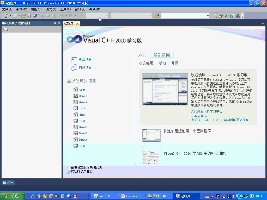This screenshot has height=200, width=267.
Task: Select the 学习 sub-tab
Action: tap(162, 63)
